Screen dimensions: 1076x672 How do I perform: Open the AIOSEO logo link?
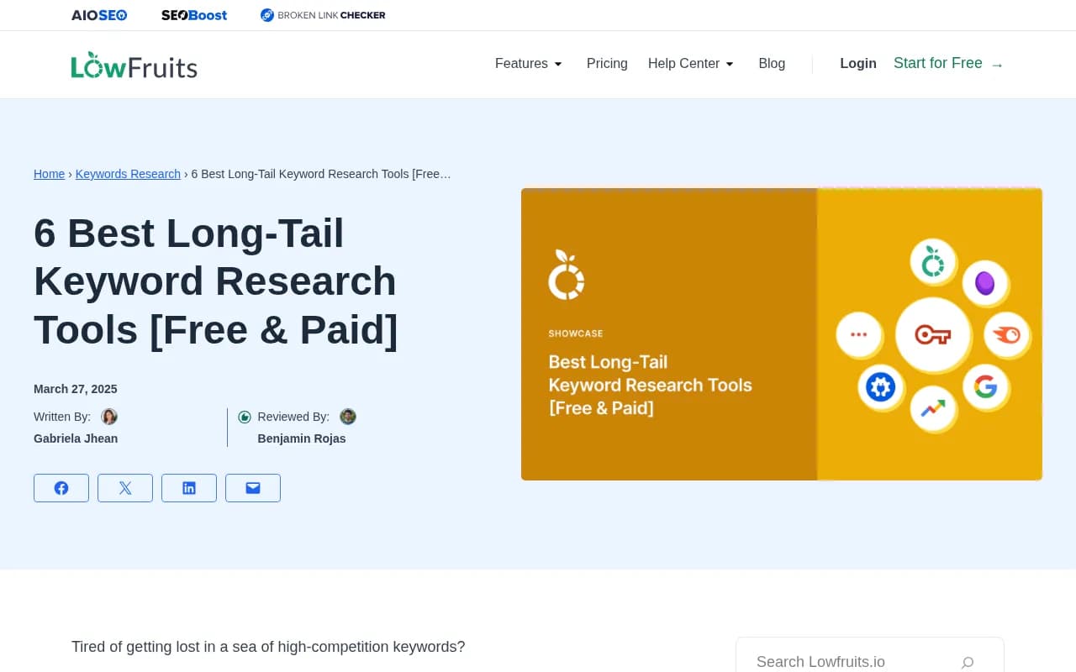click(99, 15)
